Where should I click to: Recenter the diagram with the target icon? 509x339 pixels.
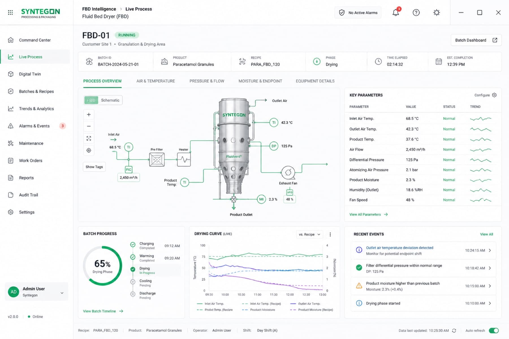(x=89, y=150)
